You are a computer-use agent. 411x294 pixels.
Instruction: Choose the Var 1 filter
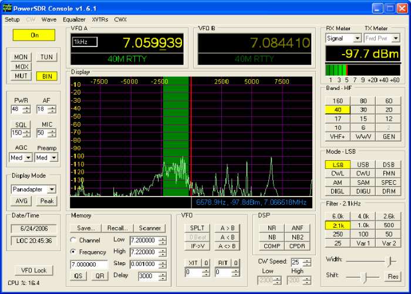tap(363, 243)
